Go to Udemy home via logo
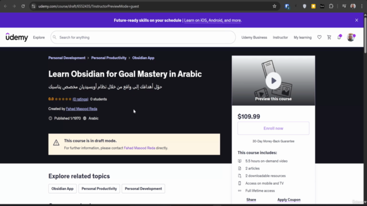Image resolution: width=367 pixels, height=206 pixels. click(17, 37)
